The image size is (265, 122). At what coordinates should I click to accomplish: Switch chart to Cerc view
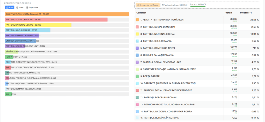[x=20, y=7]
